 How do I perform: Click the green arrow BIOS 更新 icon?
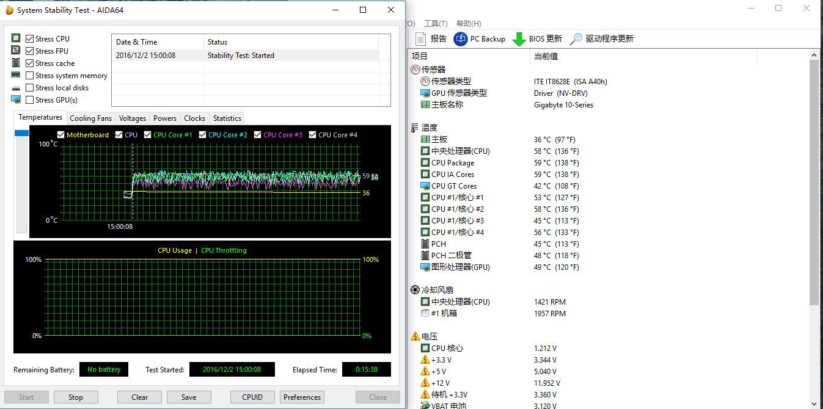(x=519, y=39)
